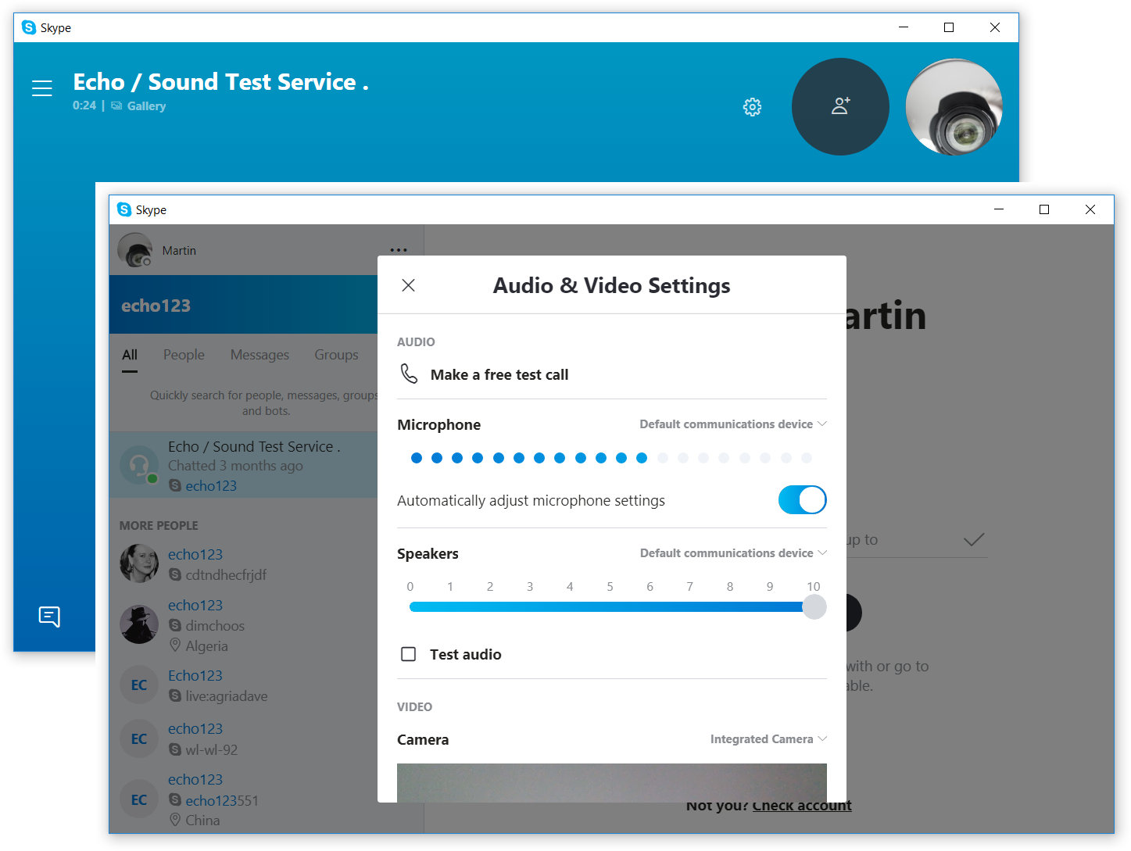Maximize the Echo call window
The image size is (1131, 851).
click(x=949, y=27)
